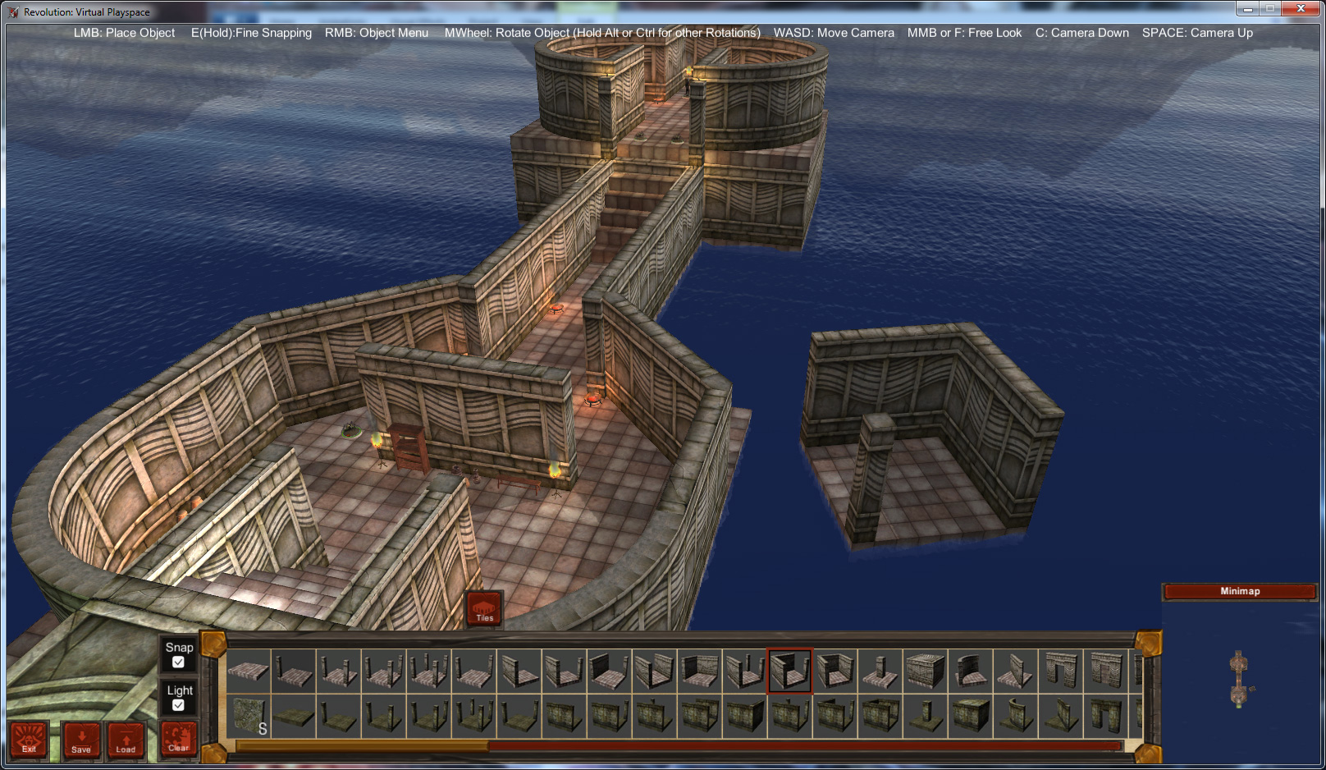The width and height of the screenshot is (1326, 770).
Task: Select the curved wall corner tile
Action: coord(970,671)
